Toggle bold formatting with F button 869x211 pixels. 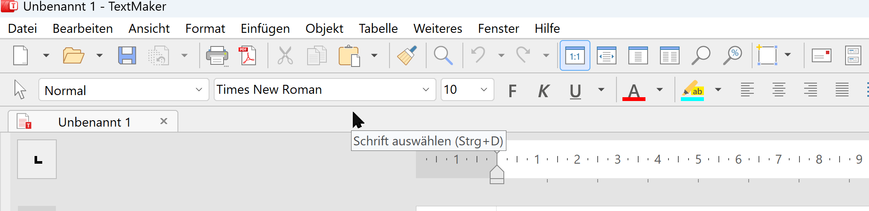tap(512, 90)
